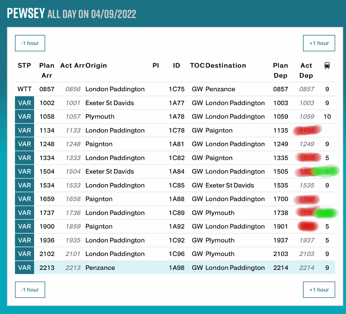The height and width of the screenshot is (314, 346).
Task: Open the 1C89 Plymouth service
Action: coord(176,213)
